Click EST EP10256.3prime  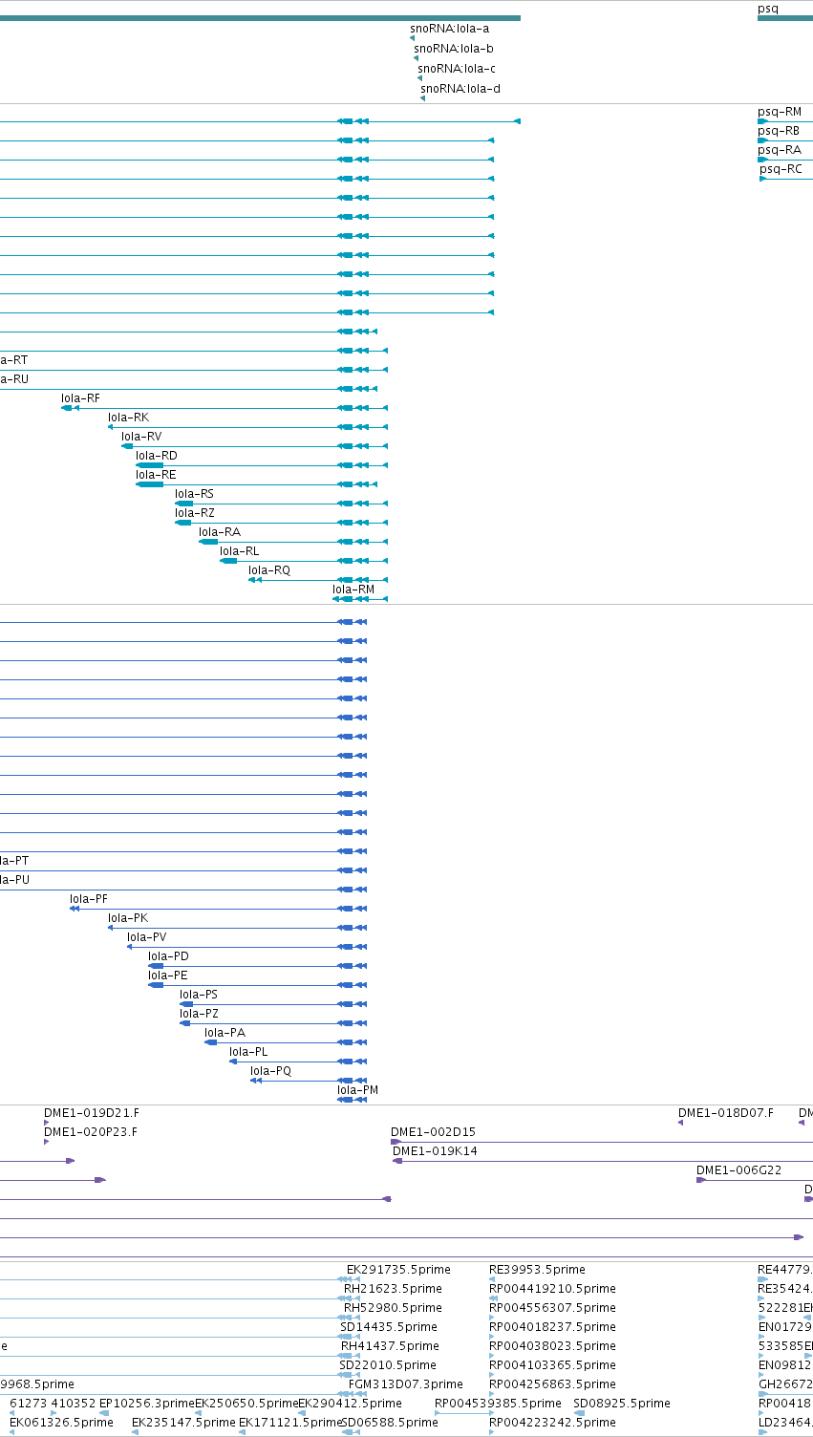pyautogui.click(x=147, y=1404)
